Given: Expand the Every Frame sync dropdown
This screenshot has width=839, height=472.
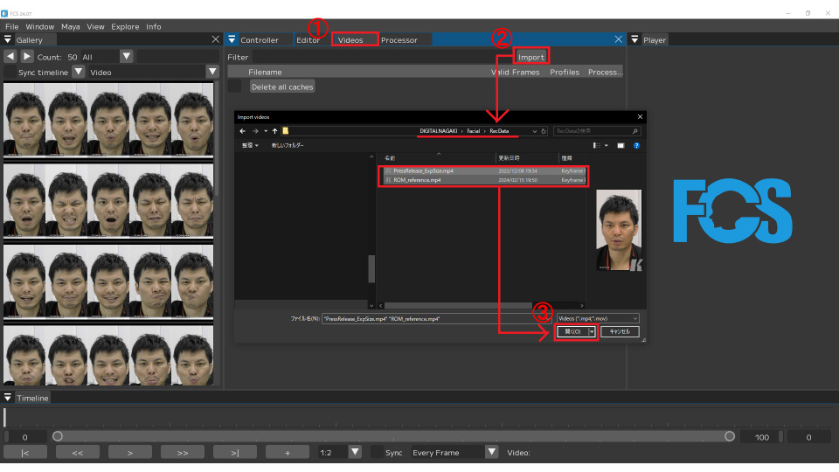Looking at the screenshot, I should coord(491,452).
